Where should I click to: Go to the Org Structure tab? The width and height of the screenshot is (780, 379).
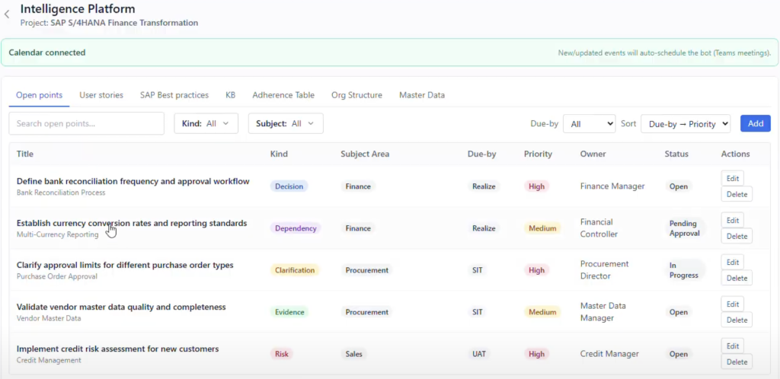(x=356, y=95)
